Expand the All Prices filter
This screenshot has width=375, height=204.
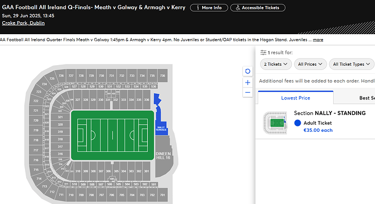[310, 64]
